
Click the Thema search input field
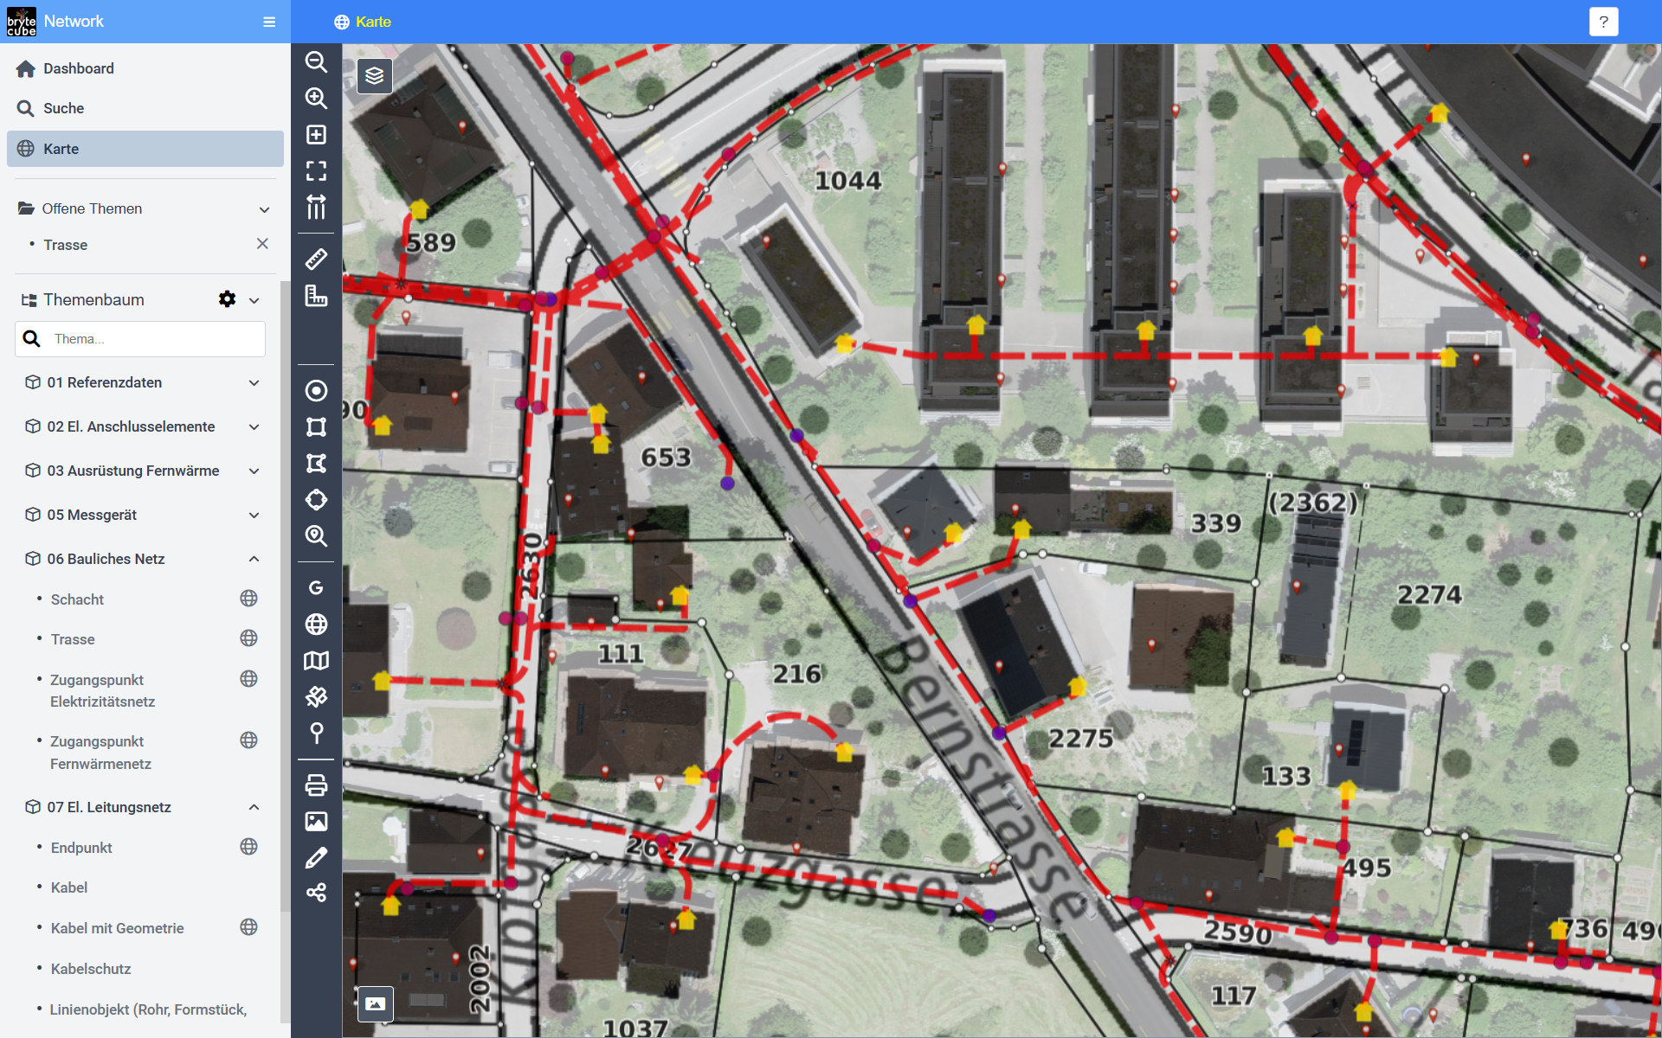[x=156, y=339]
